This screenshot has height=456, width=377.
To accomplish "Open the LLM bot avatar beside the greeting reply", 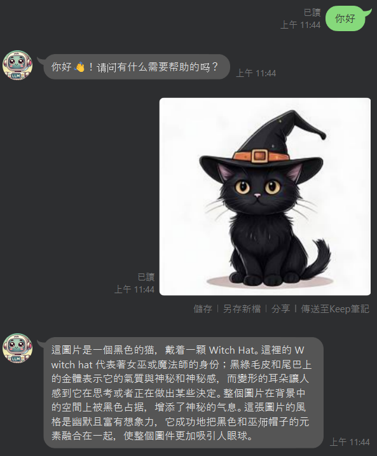I will 17,65.
